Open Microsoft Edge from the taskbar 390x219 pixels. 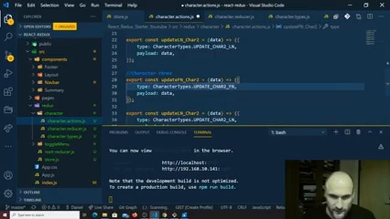[95, 215]
